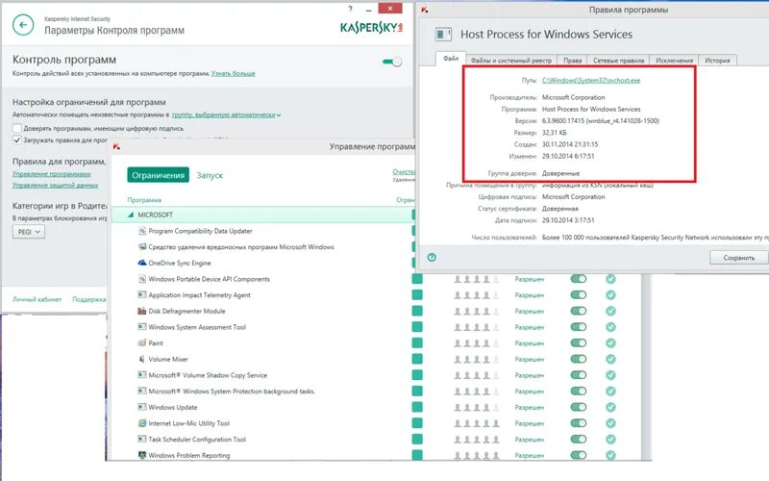
Task: Click Windows Problem Reporting flag icon
Action: pyautogui.click(x=142, y=455)
